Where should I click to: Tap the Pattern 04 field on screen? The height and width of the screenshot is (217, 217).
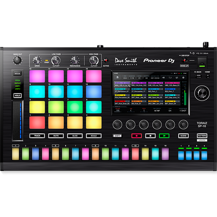[146, 77]
